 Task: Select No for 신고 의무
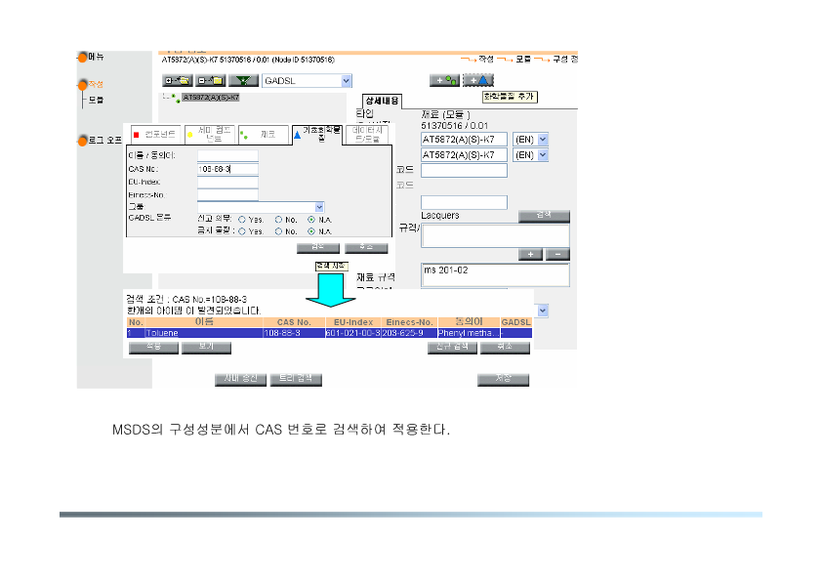pyautogui.click(x=278, y=220)
